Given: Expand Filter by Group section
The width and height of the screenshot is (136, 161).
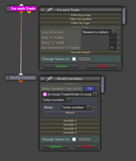Looking at the screenshot, I should coord(81,15).
